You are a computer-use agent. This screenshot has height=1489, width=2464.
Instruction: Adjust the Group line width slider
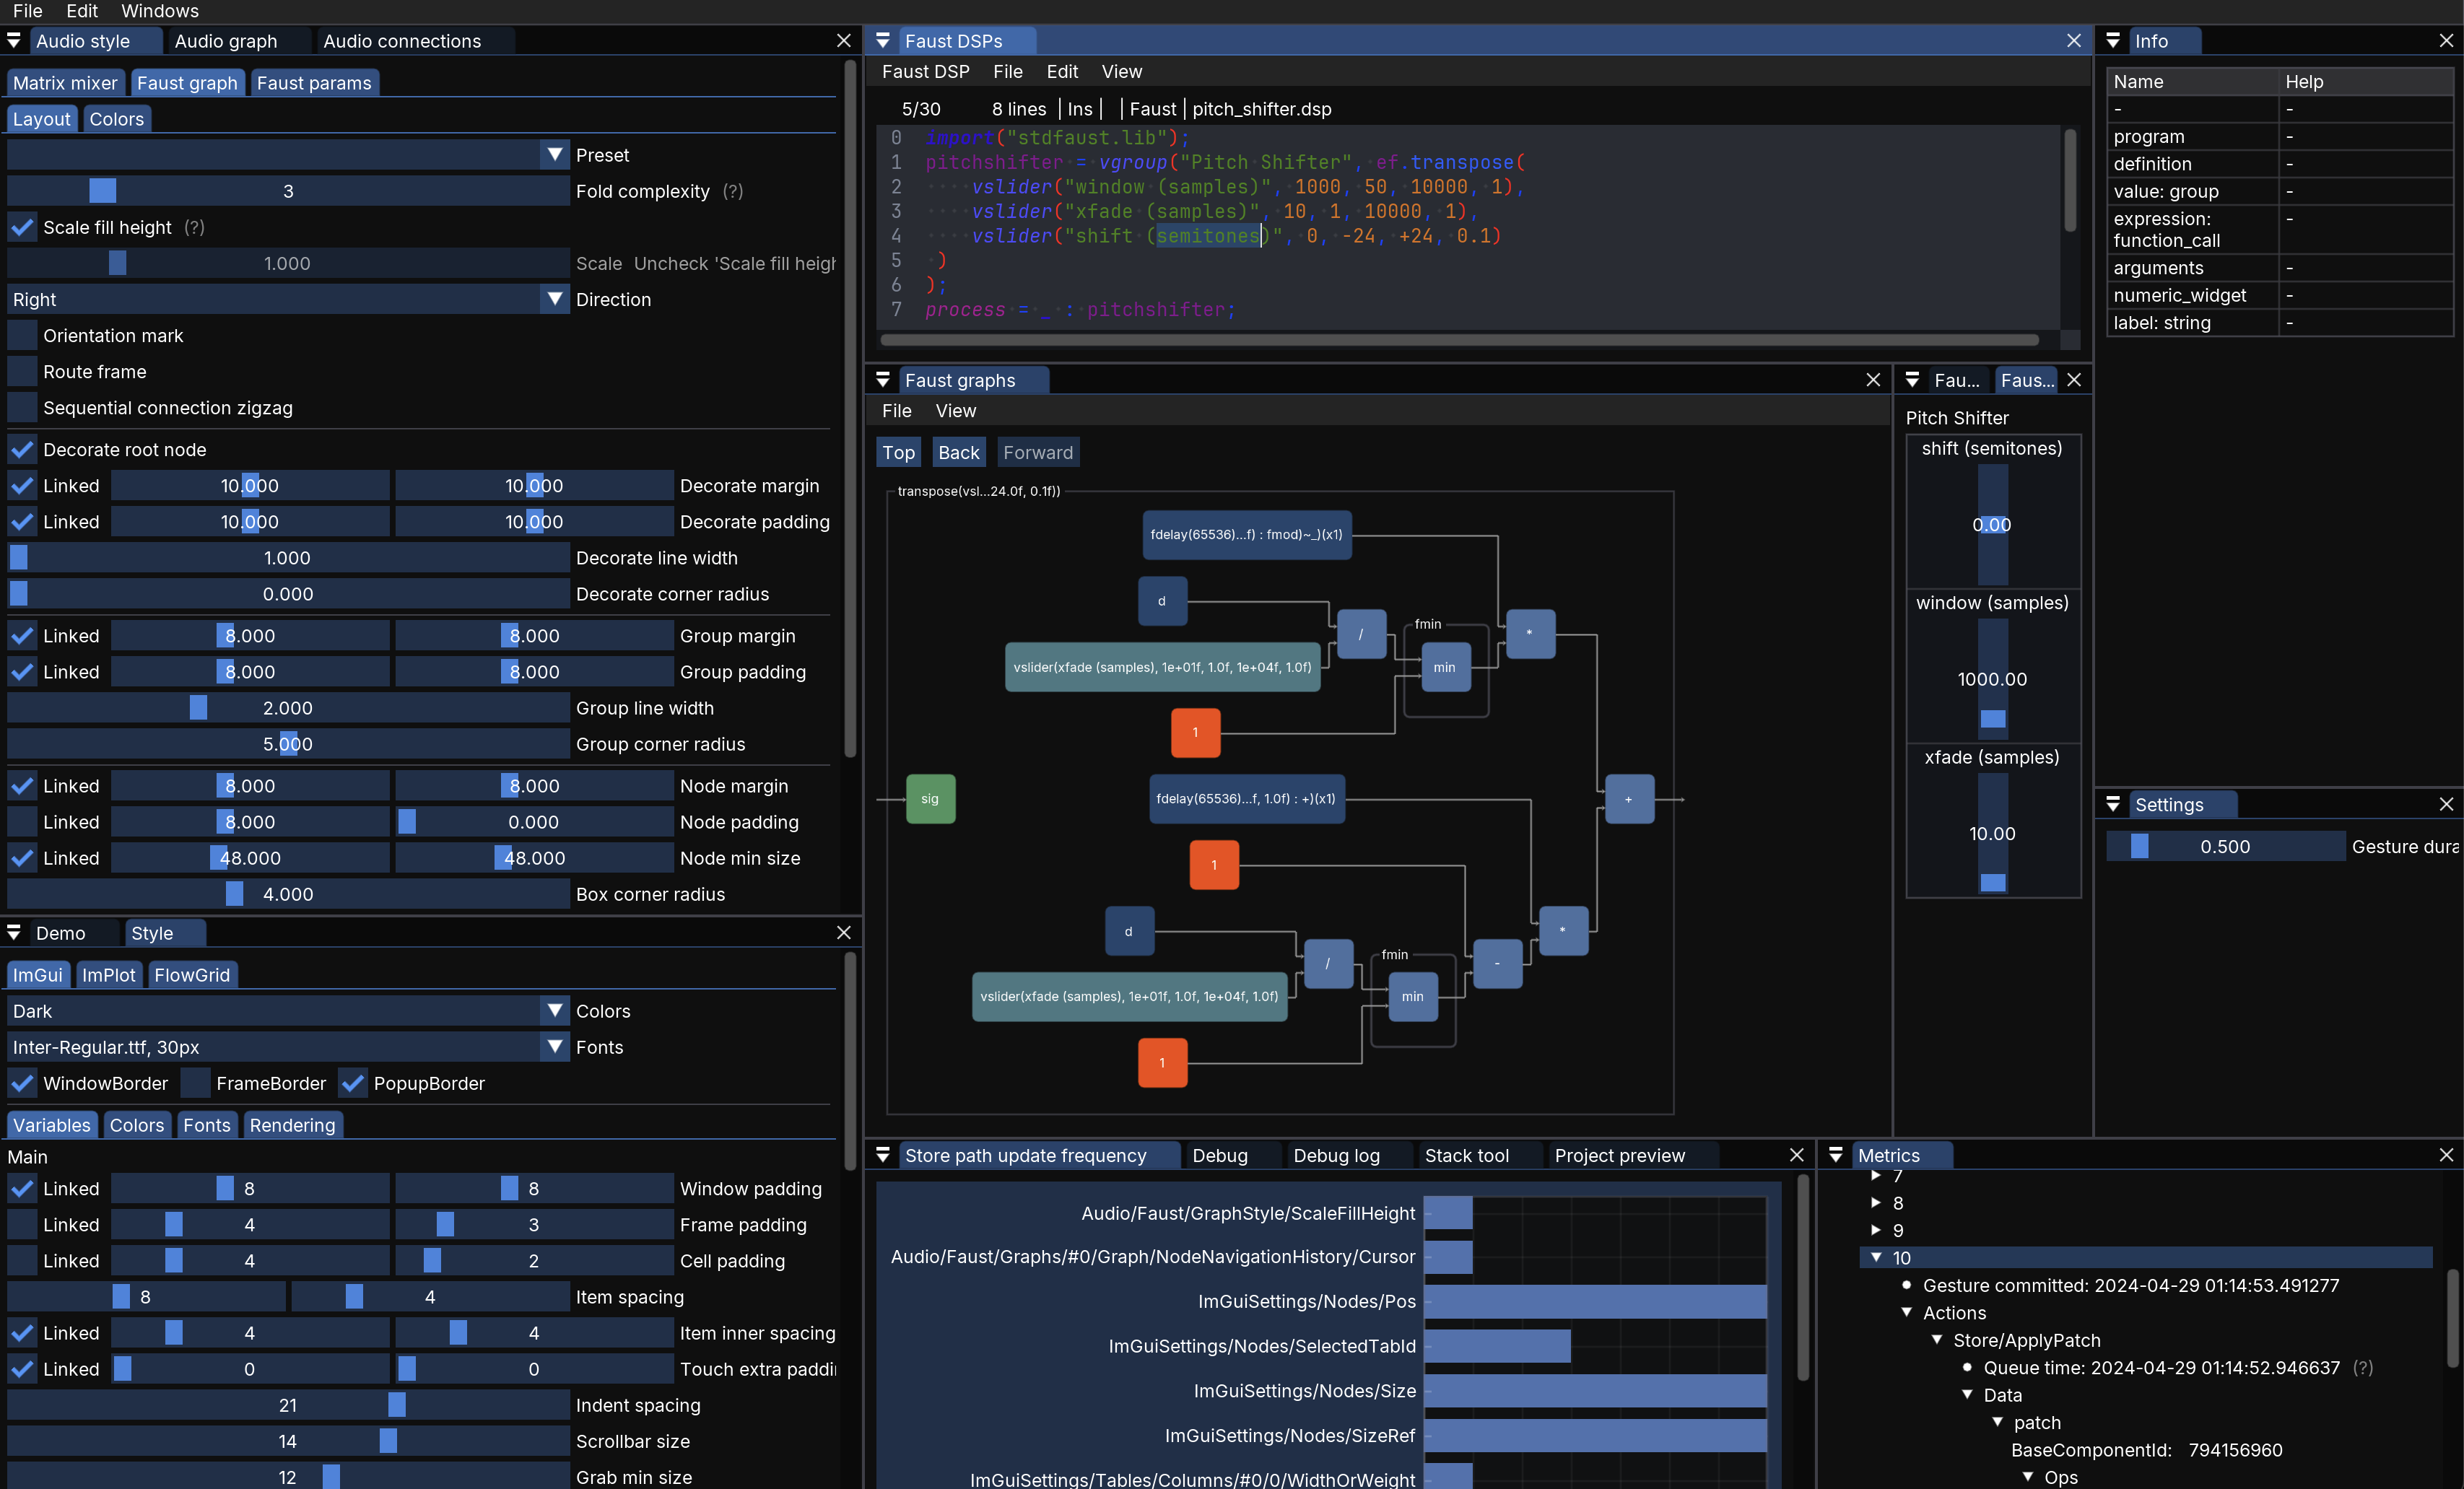tap(288, 708)
